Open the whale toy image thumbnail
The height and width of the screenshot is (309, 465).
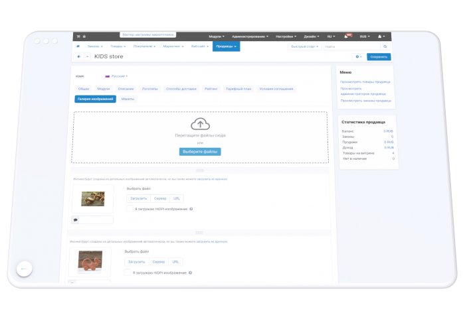tap(90, 261)
